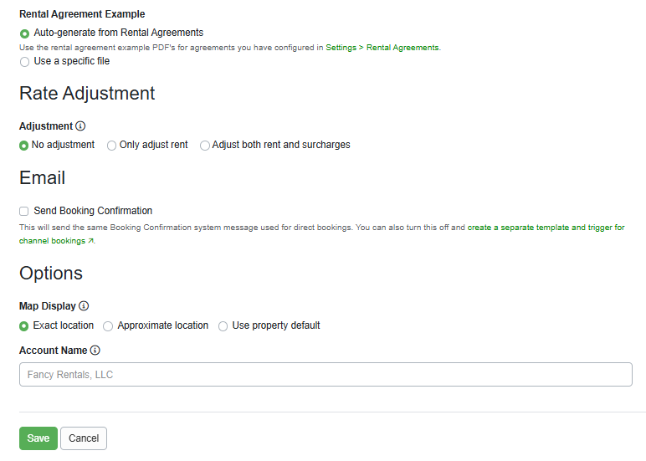This screenshot has width=646, height=461.
Task: Choose Only adjust rent
Action: [111, 146]
